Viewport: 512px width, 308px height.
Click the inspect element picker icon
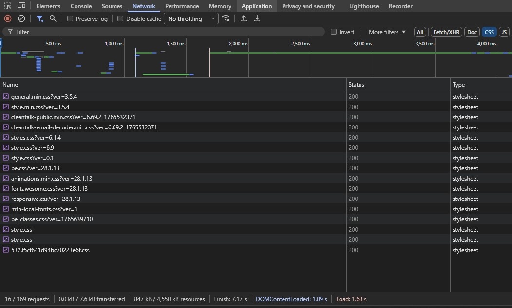pos(8,6)
